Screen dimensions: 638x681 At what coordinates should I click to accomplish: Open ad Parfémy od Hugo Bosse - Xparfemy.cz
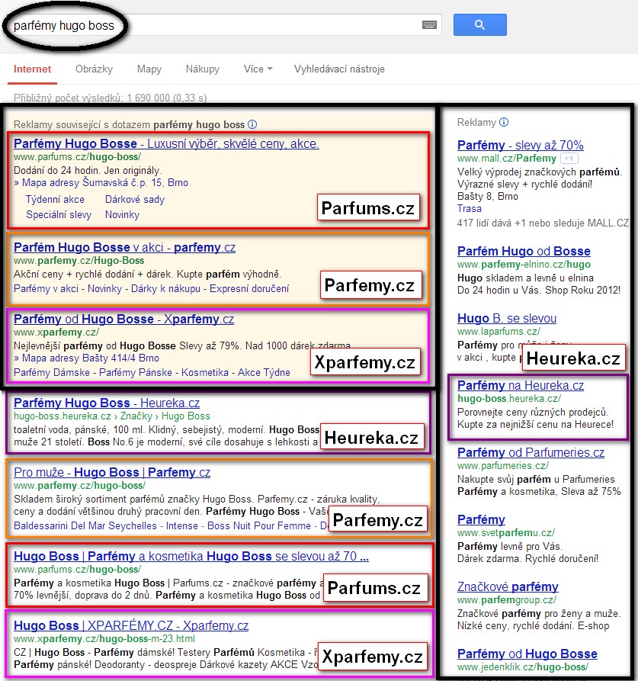tap(123, 319)
